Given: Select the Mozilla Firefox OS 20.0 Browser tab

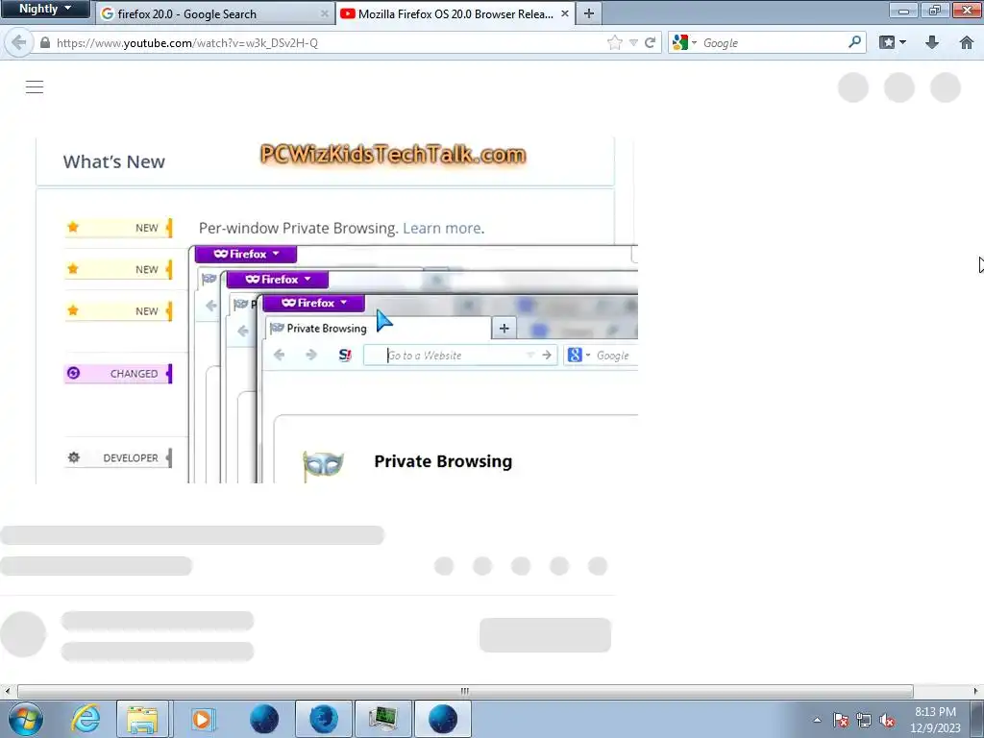Looking at the screenshot, I should click(455, 13).
